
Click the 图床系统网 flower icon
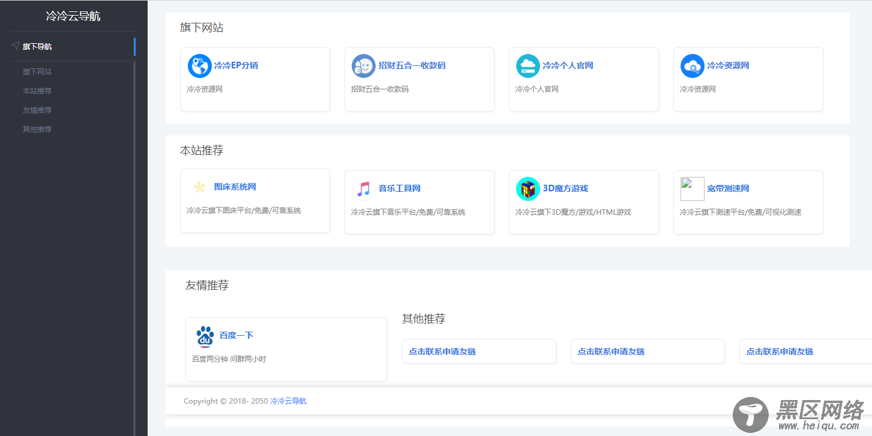pos(199,187)
